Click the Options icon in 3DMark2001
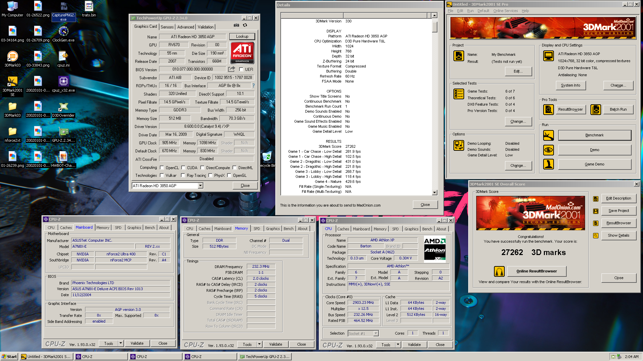 pos(458,145)
